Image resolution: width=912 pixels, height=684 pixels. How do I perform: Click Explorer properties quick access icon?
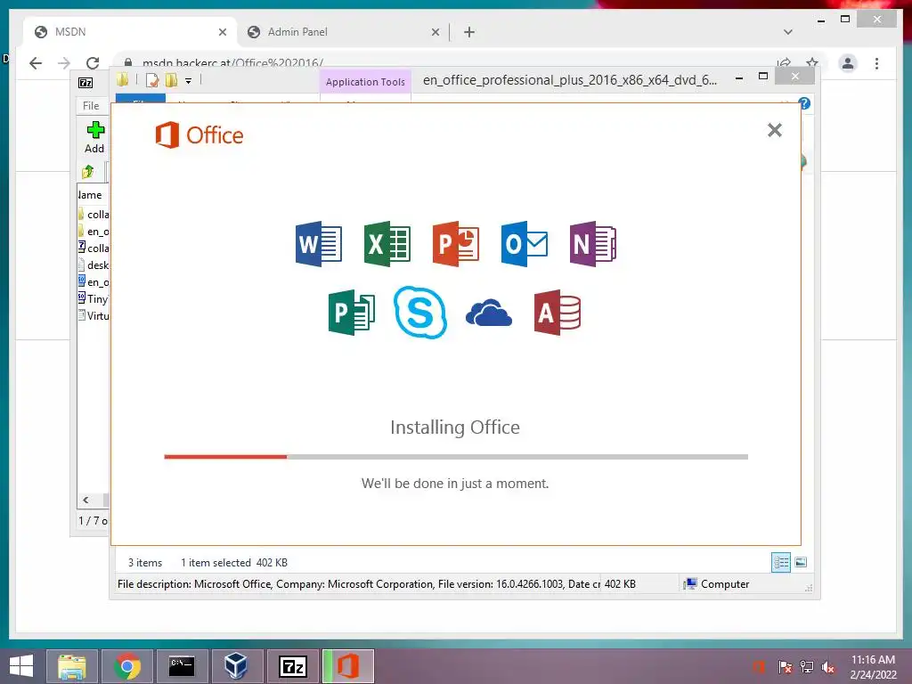click(x=152, y=80)
